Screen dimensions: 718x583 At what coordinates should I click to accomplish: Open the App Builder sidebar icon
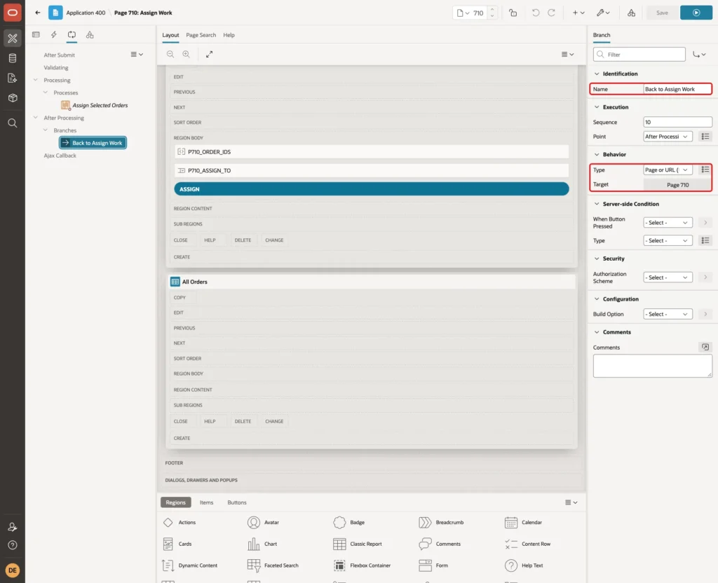tap(13, 38)
